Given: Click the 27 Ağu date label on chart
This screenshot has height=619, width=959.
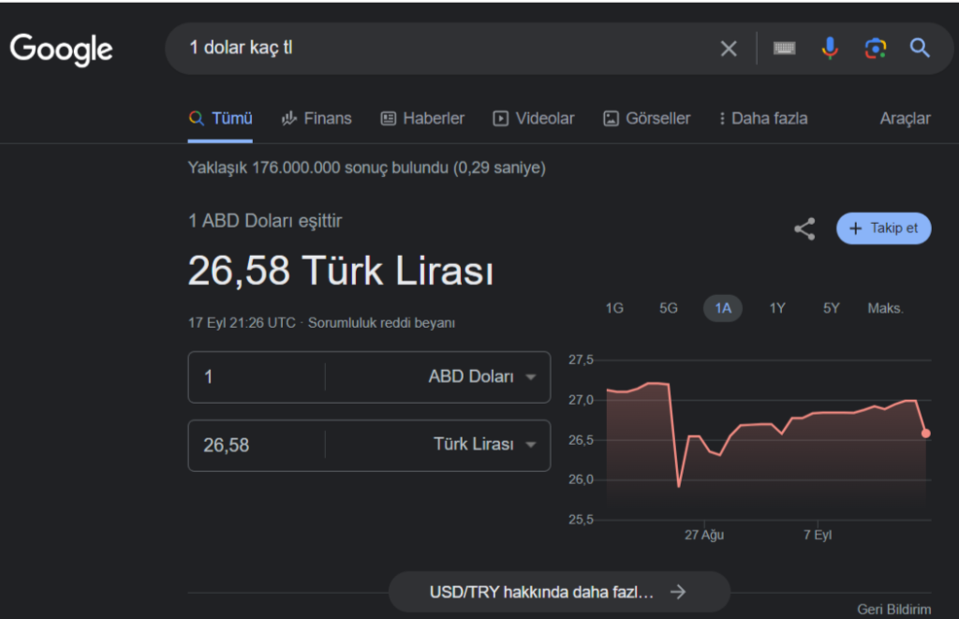Looking at the screenshot, I should (x=704, y=535).
